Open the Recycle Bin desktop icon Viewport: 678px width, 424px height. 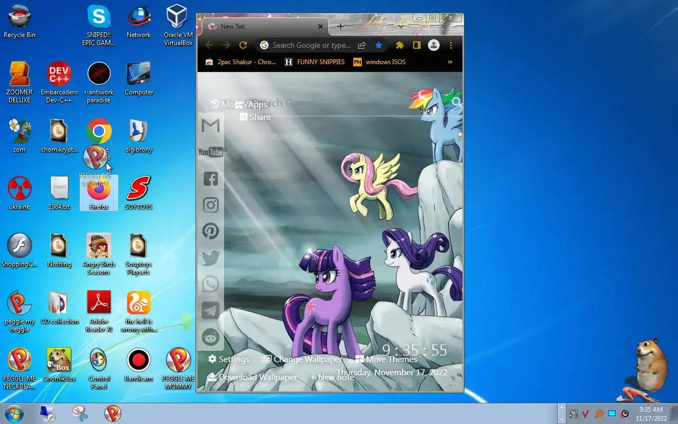click(20, 22)
